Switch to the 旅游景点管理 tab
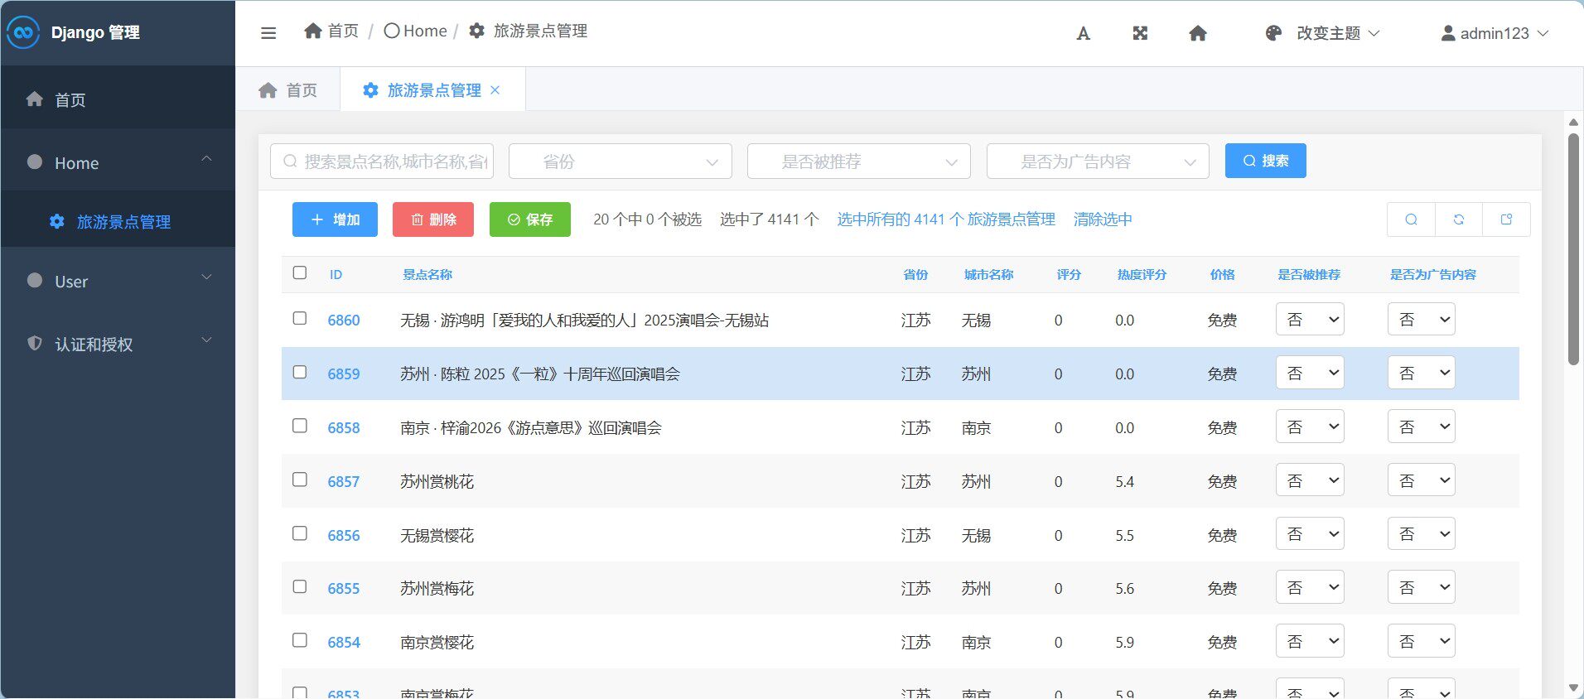The image size is (1584, 699). click(432, 90)
